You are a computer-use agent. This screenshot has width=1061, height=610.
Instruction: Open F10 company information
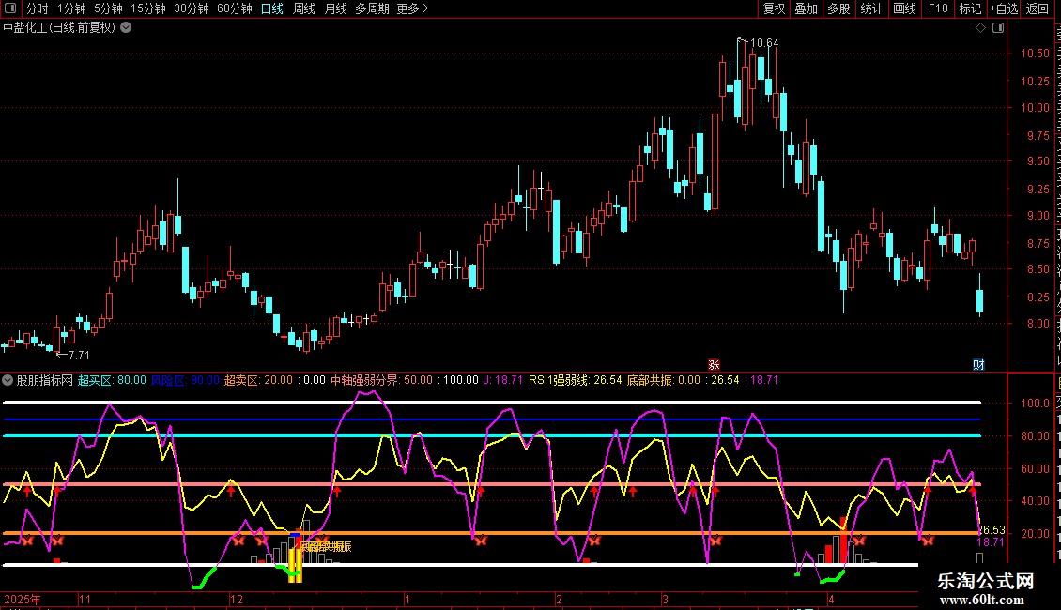click(938, 8)
